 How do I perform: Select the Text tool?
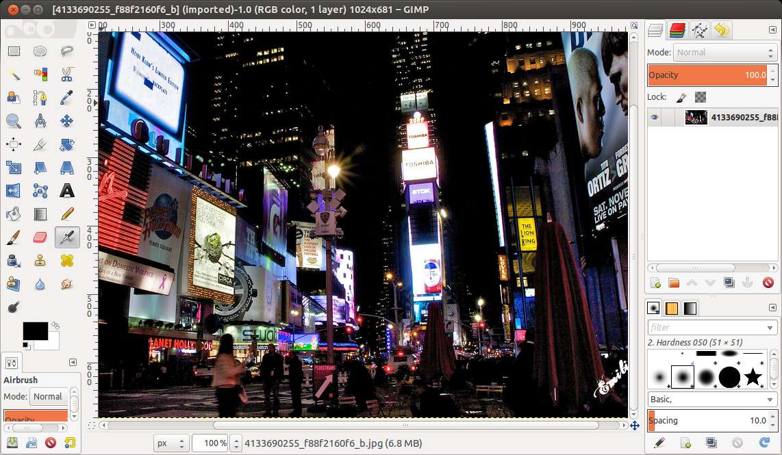66,190
